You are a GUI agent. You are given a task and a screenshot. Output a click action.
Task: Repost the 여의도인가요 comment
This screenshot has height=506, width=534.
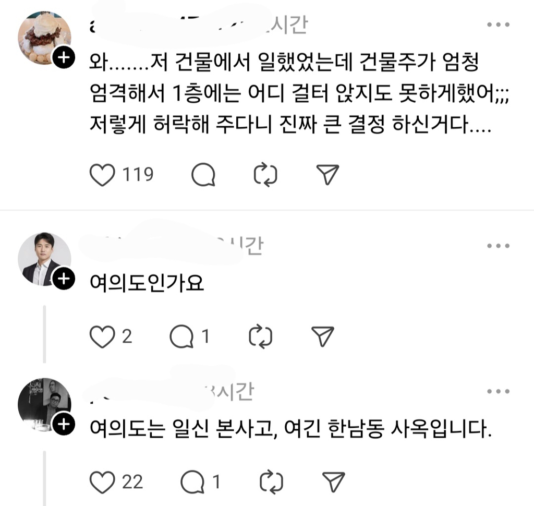[261, 337]
